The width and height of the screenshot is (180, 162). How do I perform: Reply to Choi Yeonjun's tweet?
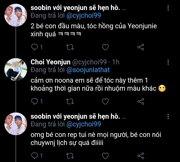point(34,101)
